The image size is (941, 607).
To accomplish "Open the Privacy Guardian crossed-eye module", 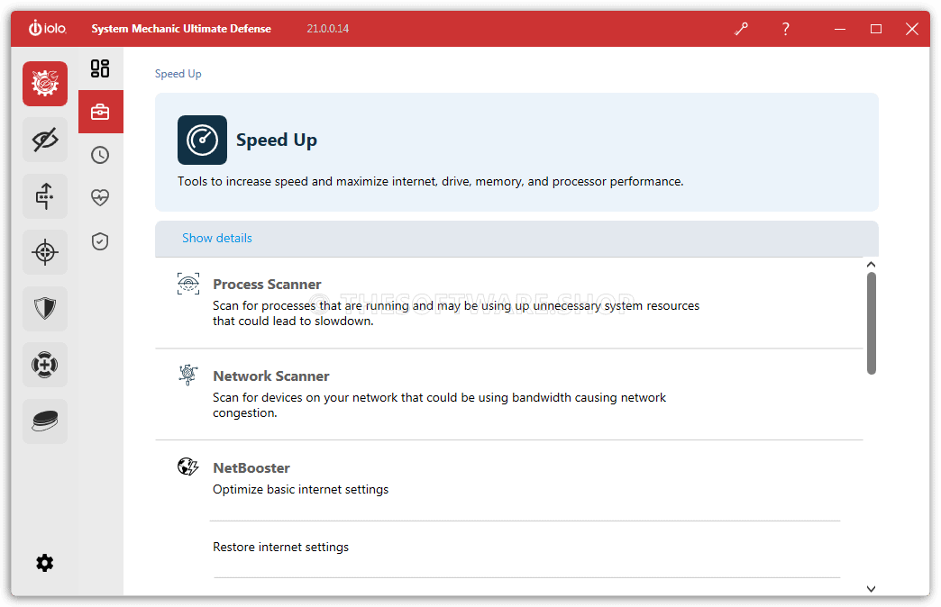I will (45, 140).
